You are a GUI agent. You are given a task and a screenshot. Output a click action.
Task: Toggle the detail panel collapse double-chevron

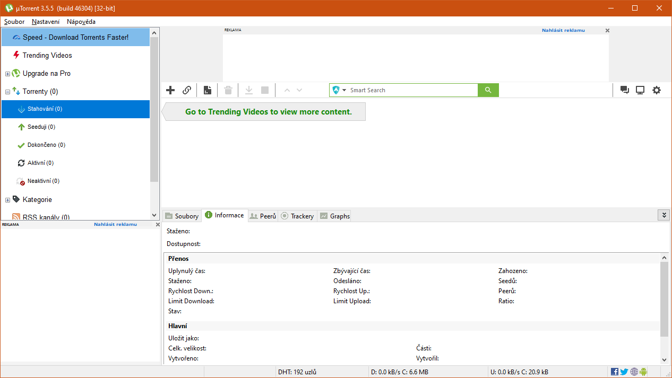[664, 215]
